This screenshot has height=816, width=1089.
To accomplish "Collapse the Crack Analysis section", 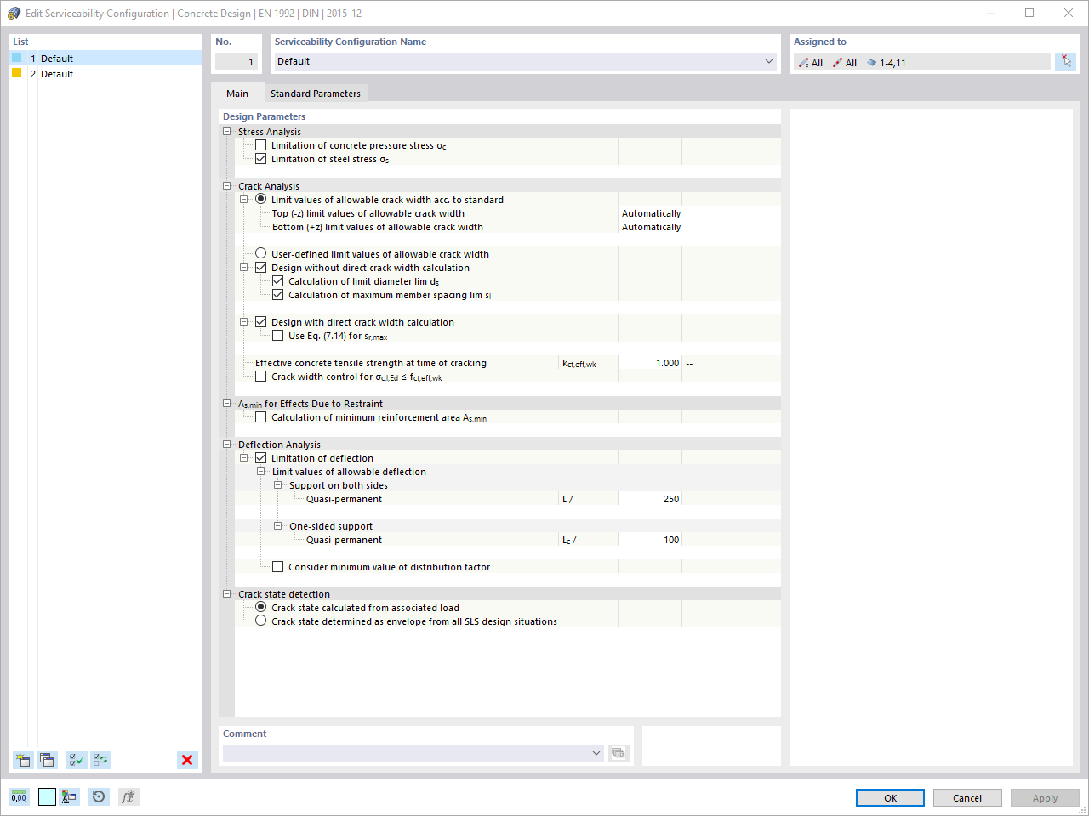I will (x=226, y=185).
